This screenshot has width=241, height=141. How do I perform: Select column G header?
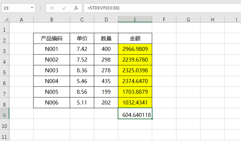click(x=188, y=20)
